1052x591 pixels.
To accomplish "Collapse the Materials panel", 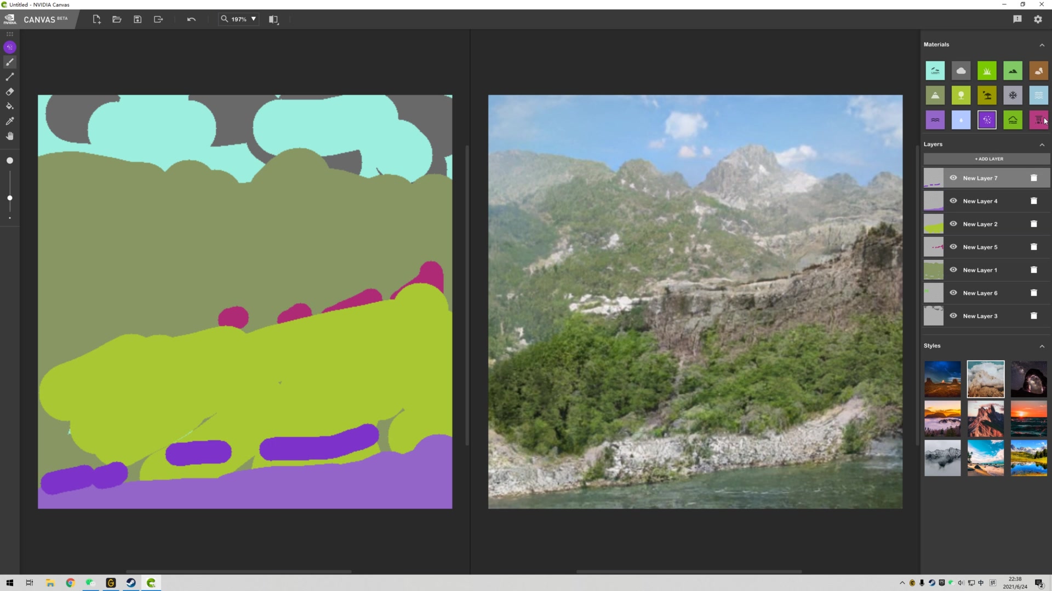I will point(1042,44).
